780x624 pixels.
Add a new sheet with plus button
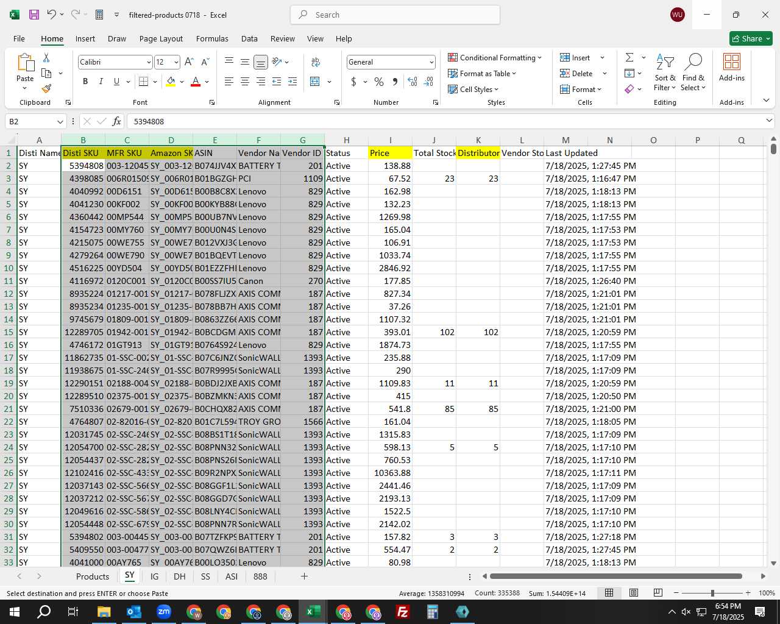coord(304,576)
